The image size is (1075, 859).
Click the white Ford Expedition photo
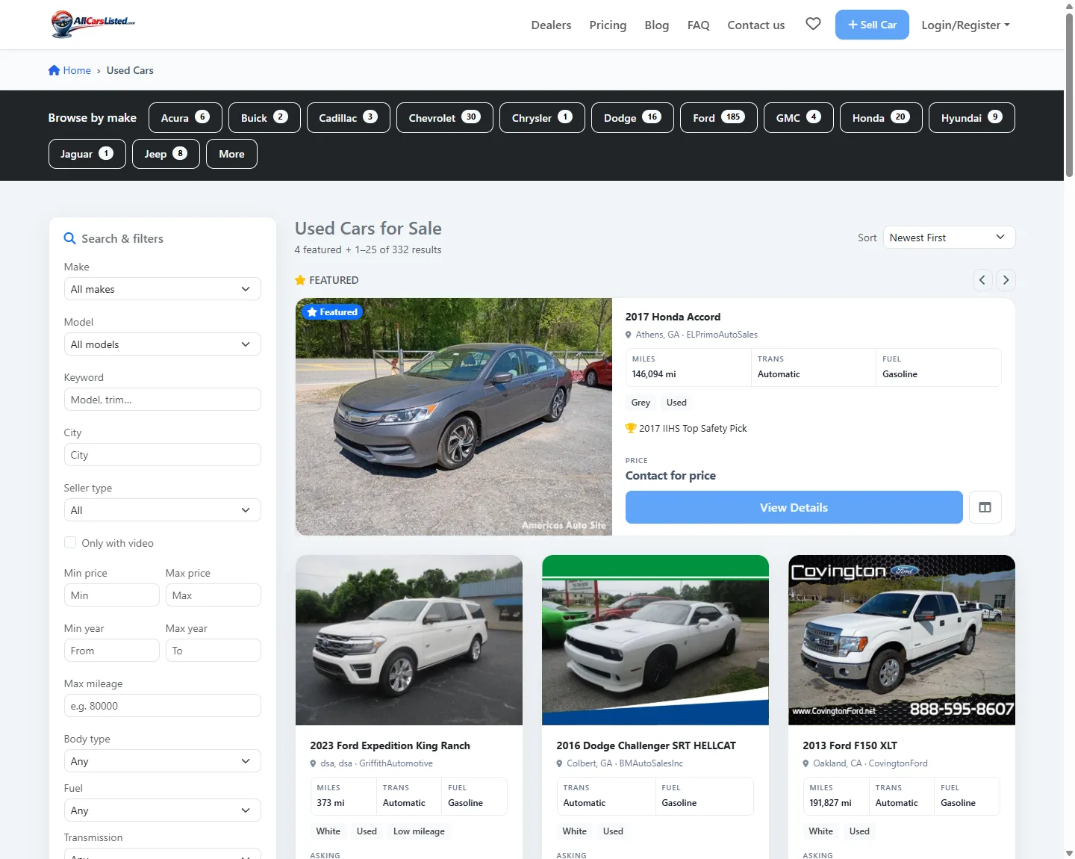pyautogui.click(x=409, y=640)
